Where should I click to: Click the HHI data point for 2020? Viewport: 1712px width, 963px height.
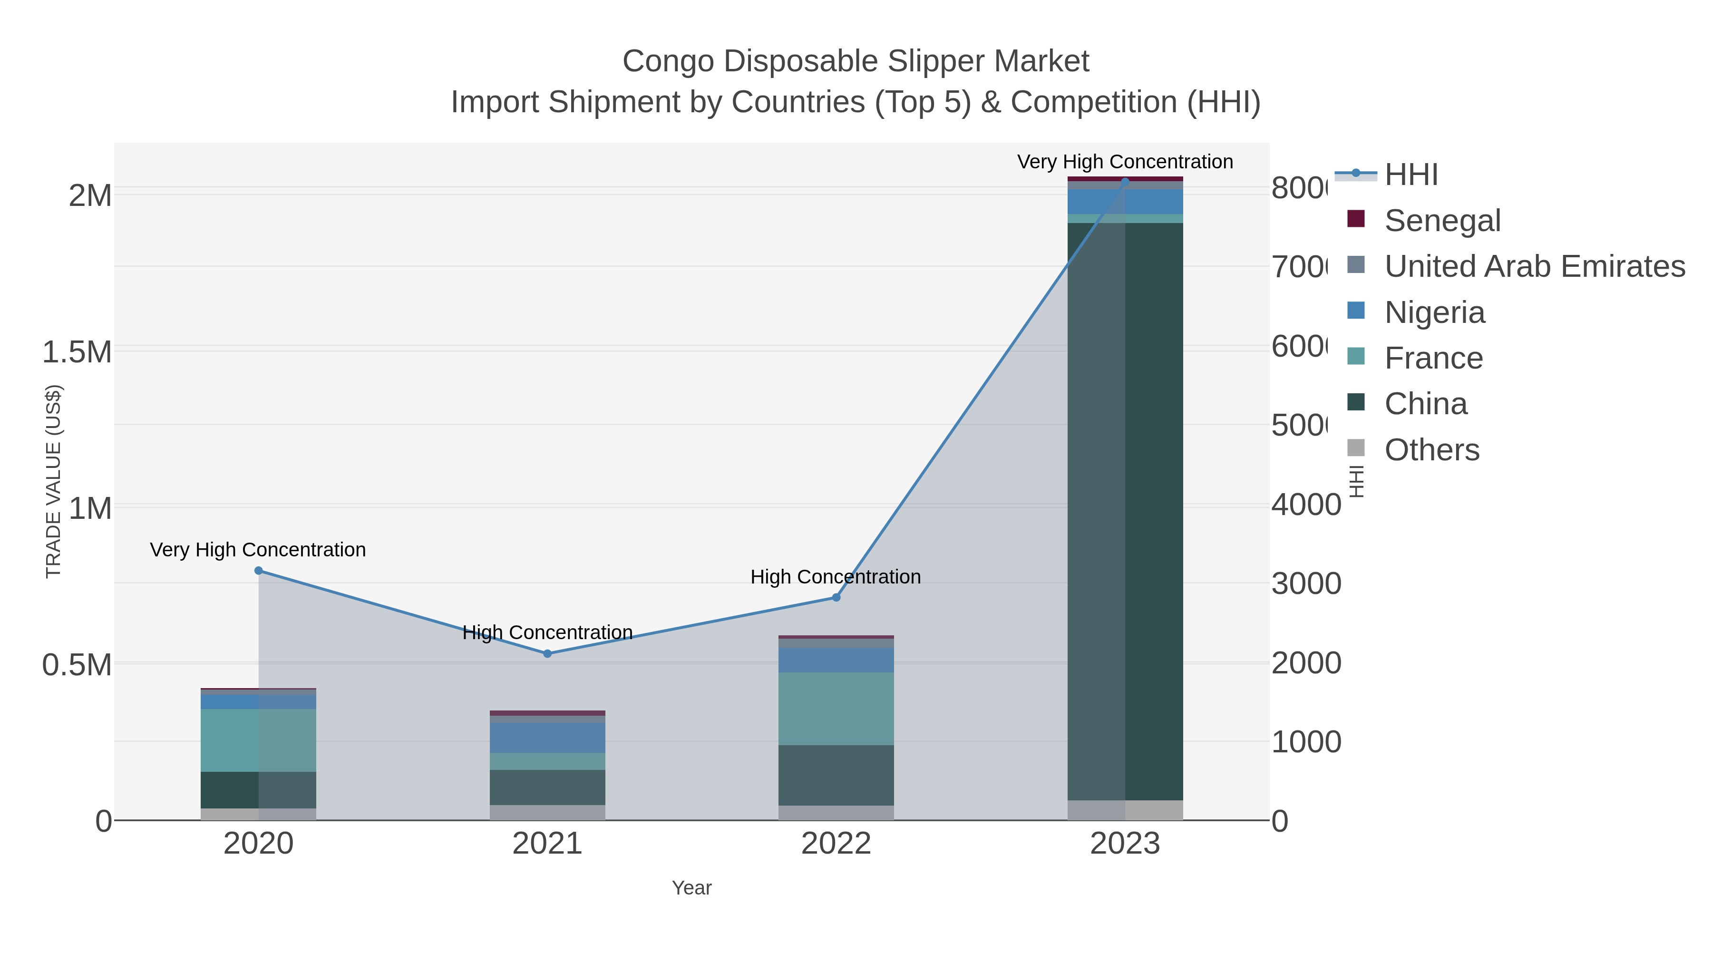tap(259, 570)
